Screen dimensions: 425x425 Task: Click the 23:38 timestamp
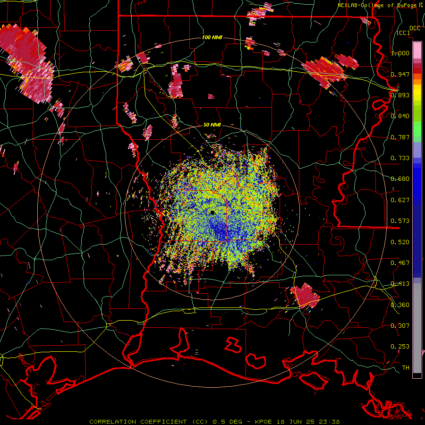tap(329, 422)
